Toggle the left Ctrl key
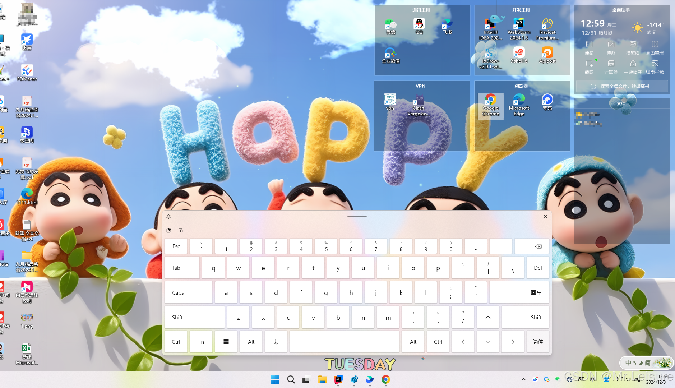Viewport: 675px width, 388px height. (176, 342)
